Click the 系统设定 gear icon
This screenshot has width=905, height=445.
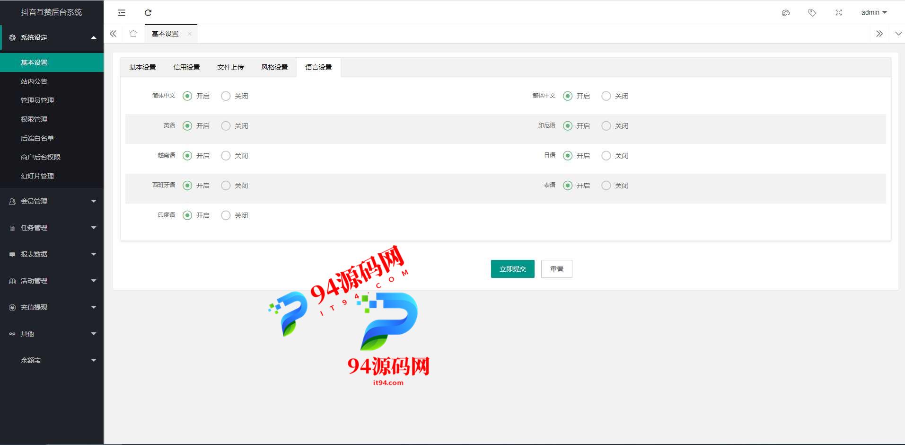pyautogui.click(x=12, y=37)
